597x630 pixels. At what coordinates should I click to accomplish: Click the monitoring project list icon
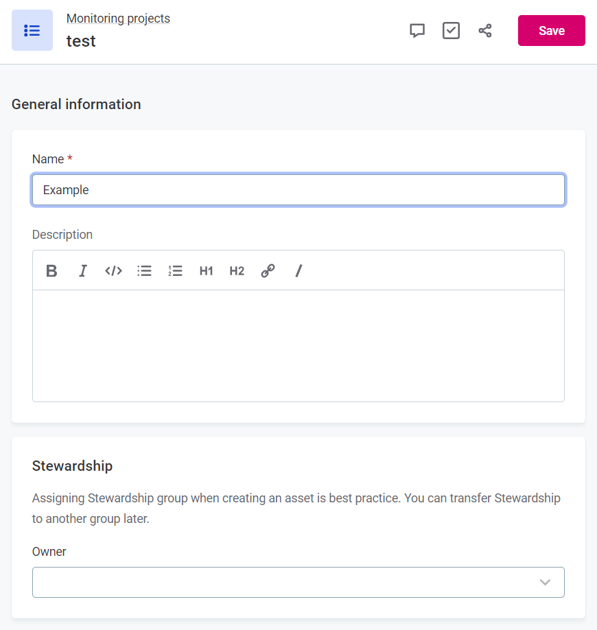32,30
